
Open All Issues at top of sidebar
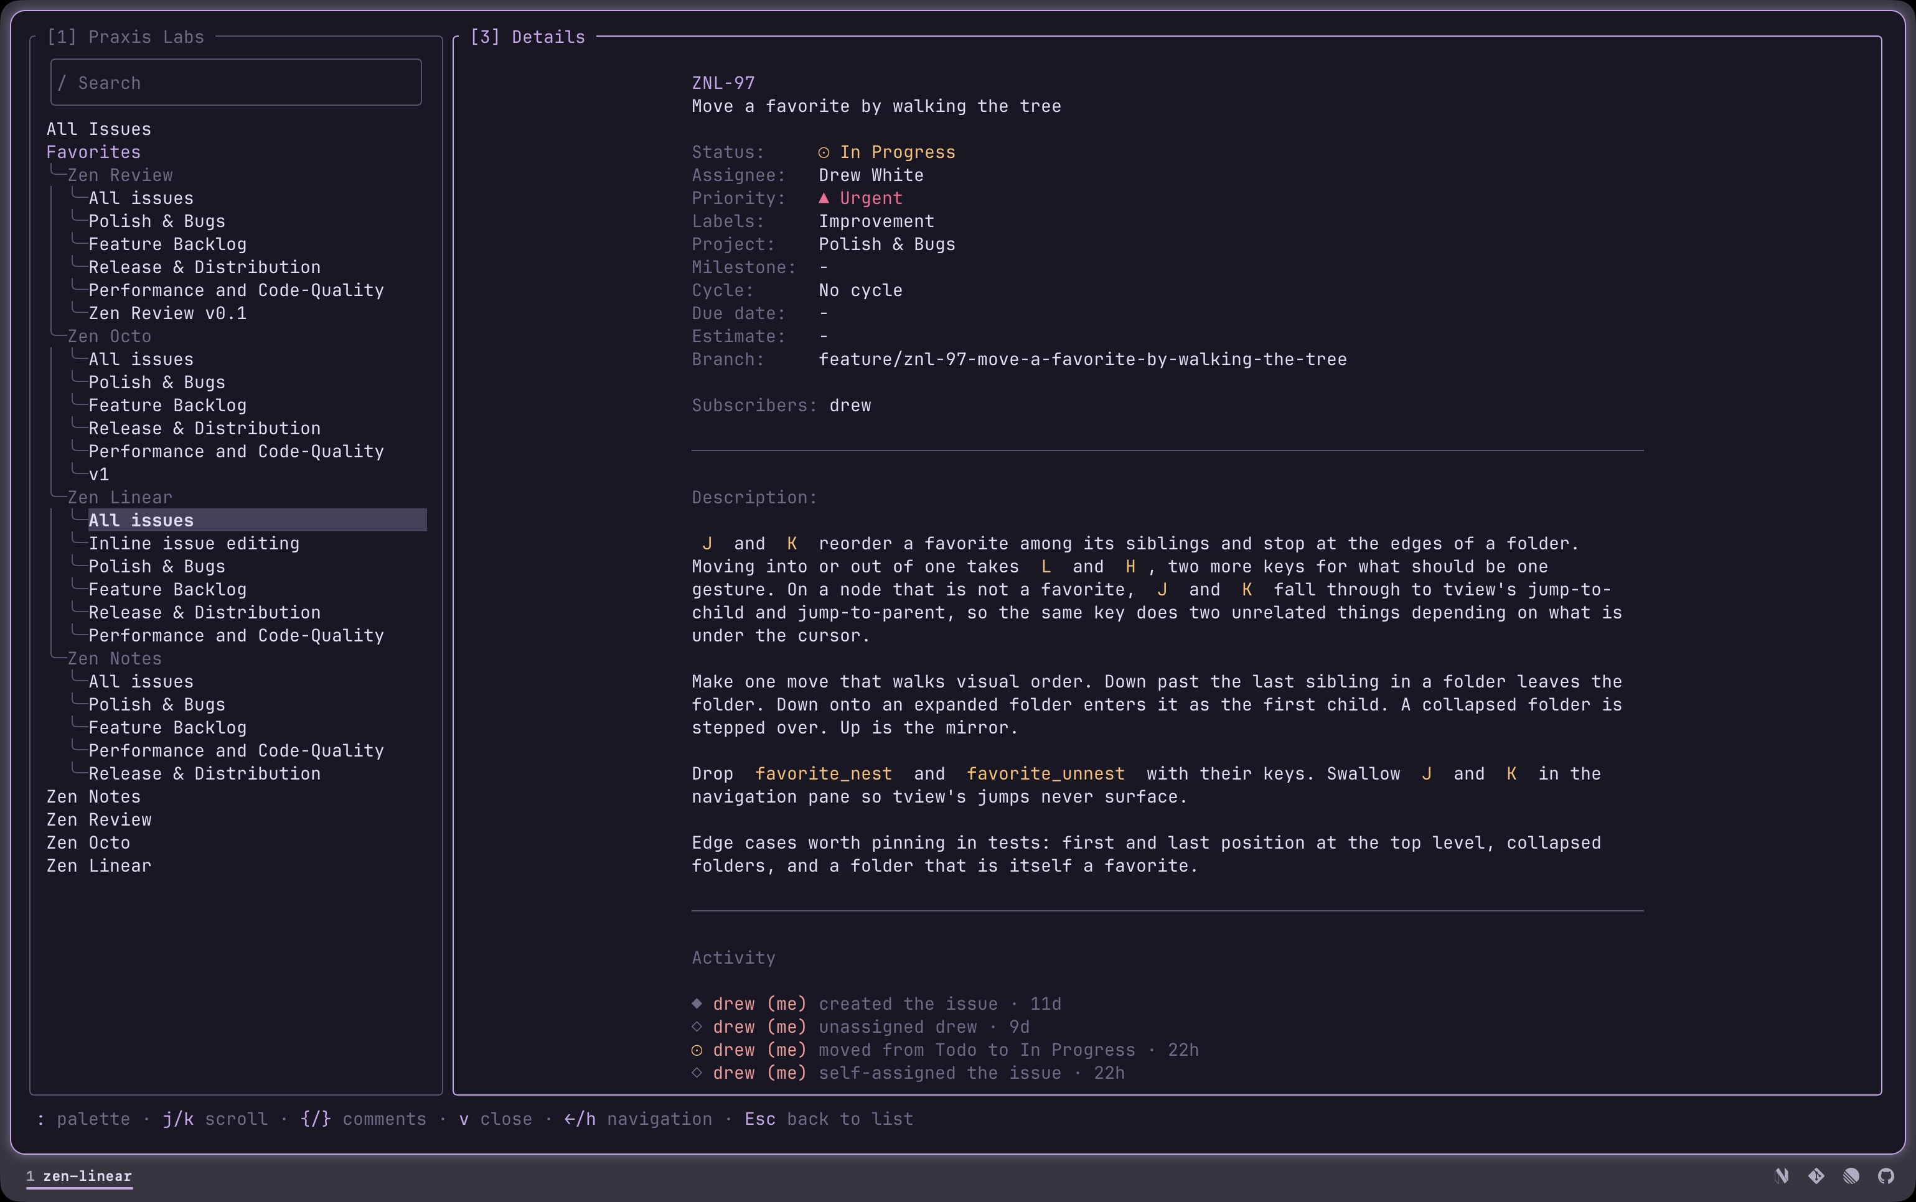pos(98,129)
